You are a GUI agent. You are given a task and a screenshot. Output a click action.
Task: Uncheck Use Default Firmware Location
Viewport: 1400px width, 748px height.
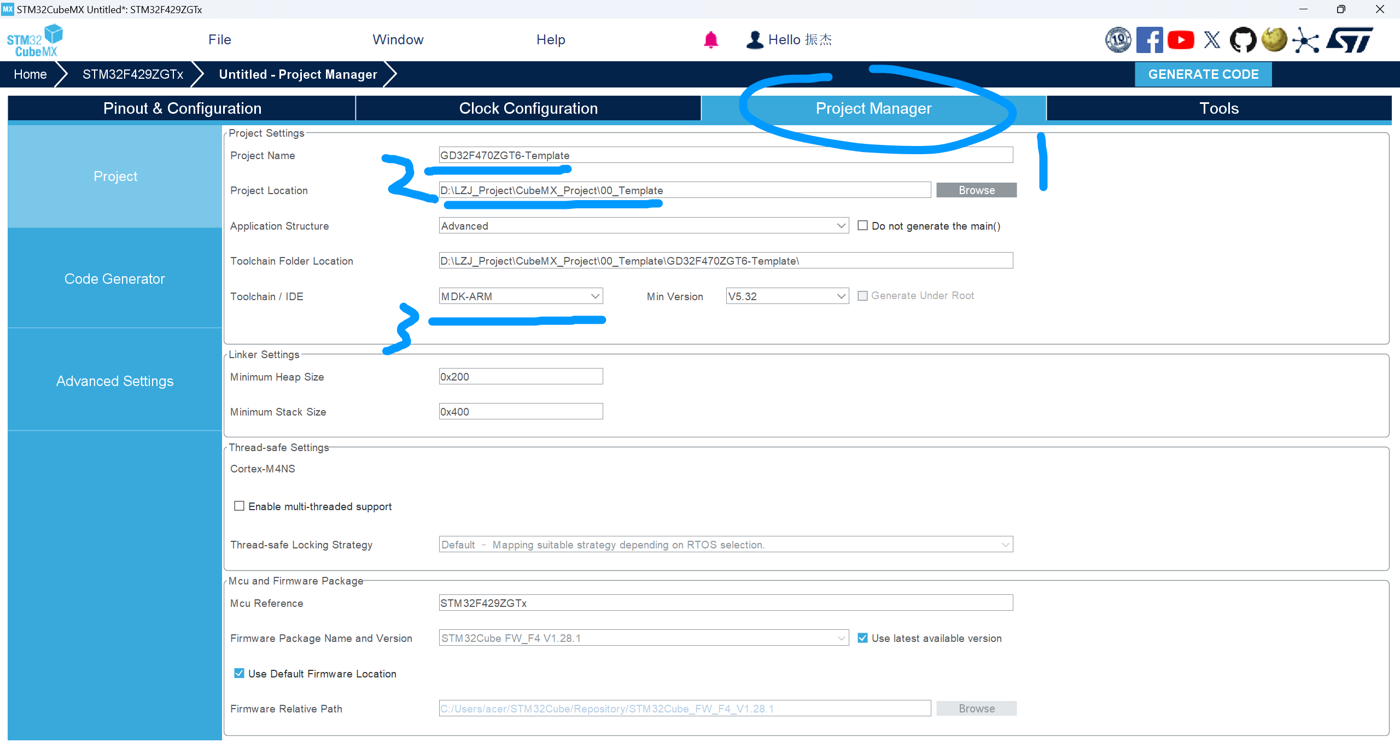(239, 673)
